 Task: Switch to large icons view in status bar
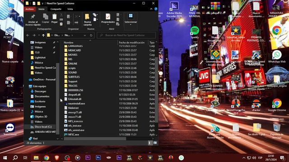155,143
